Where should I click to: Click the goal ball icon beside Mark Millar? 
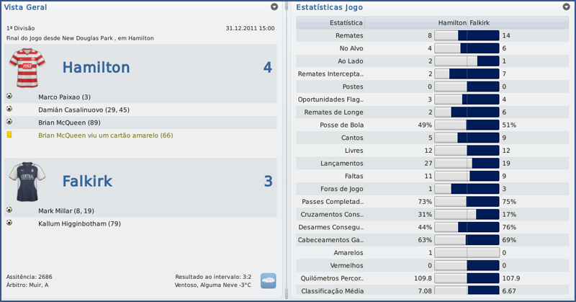tap(9, 210)
